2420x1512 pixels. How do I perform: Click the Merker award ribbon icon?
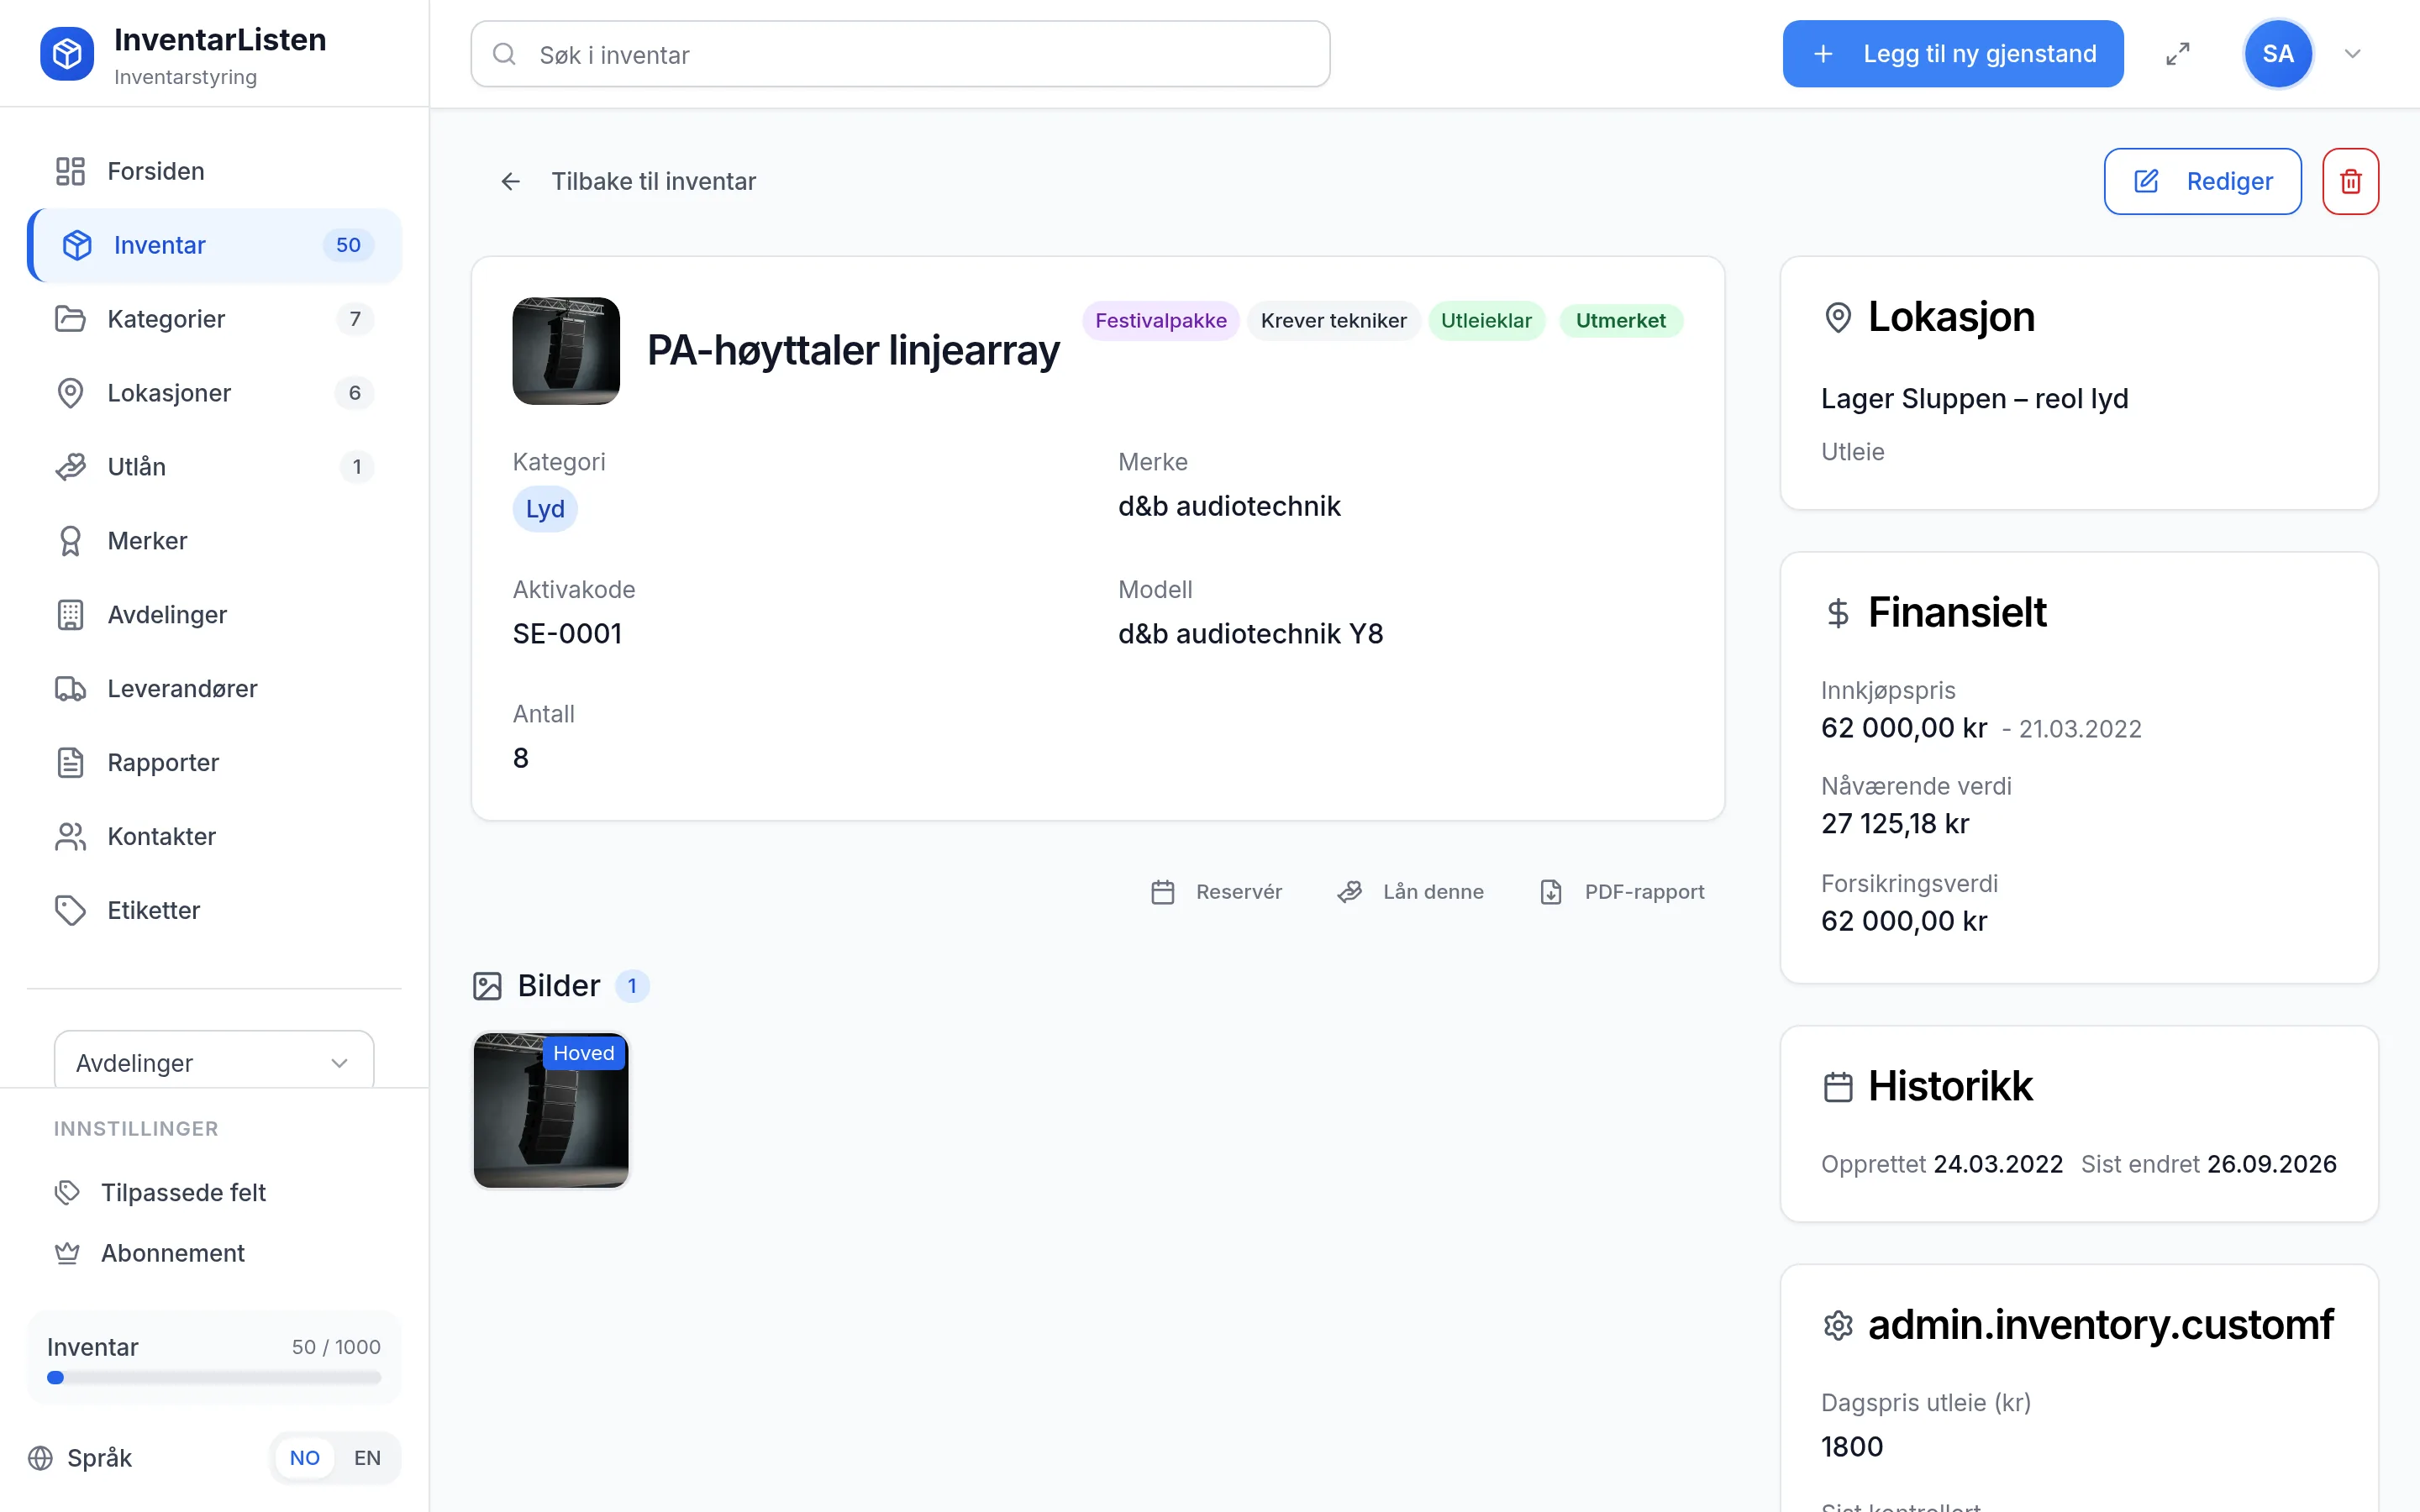[70, 541]
